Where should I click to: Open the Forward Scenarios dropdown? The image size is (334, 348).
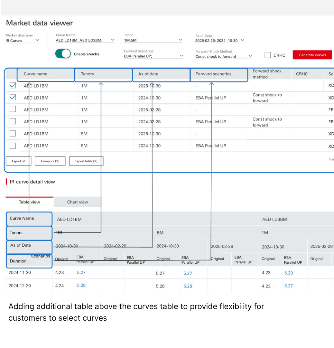click(x=153, y=56)
